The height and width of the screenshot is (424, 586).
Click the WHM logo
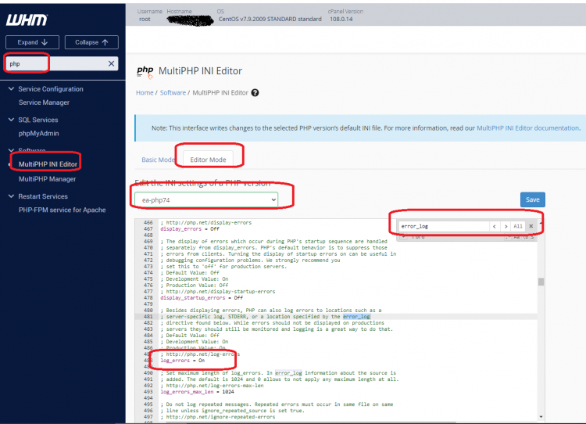[x=27, y=20]
